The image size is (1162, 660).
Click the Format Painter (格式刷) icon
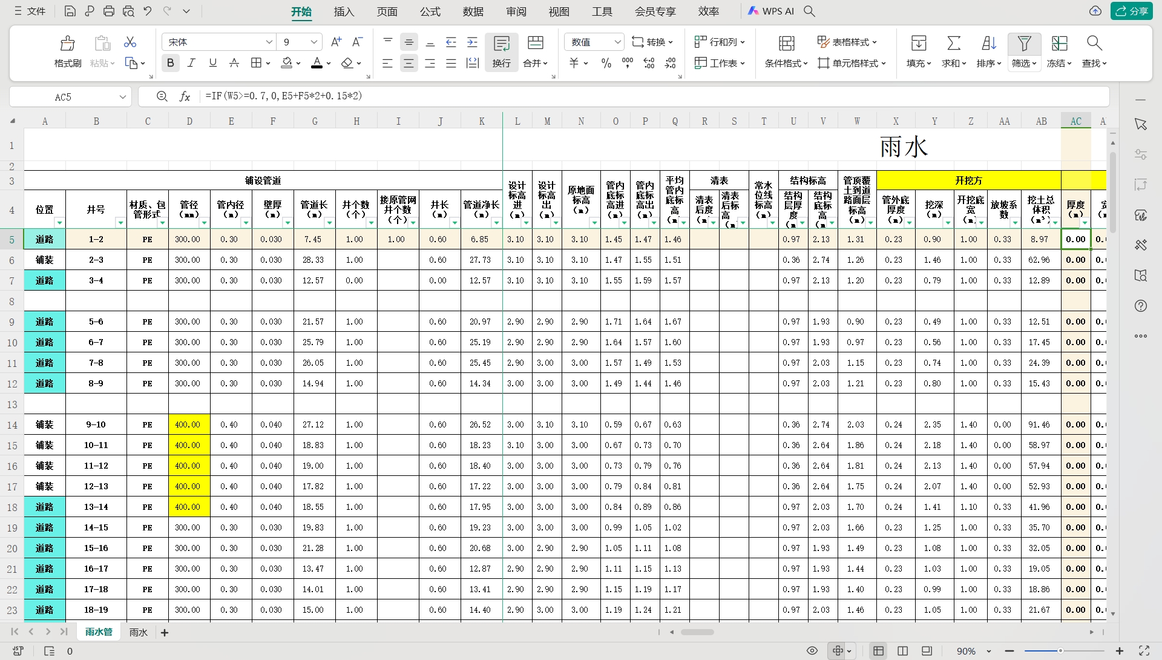pyautogui.click(x=67, y=43)
